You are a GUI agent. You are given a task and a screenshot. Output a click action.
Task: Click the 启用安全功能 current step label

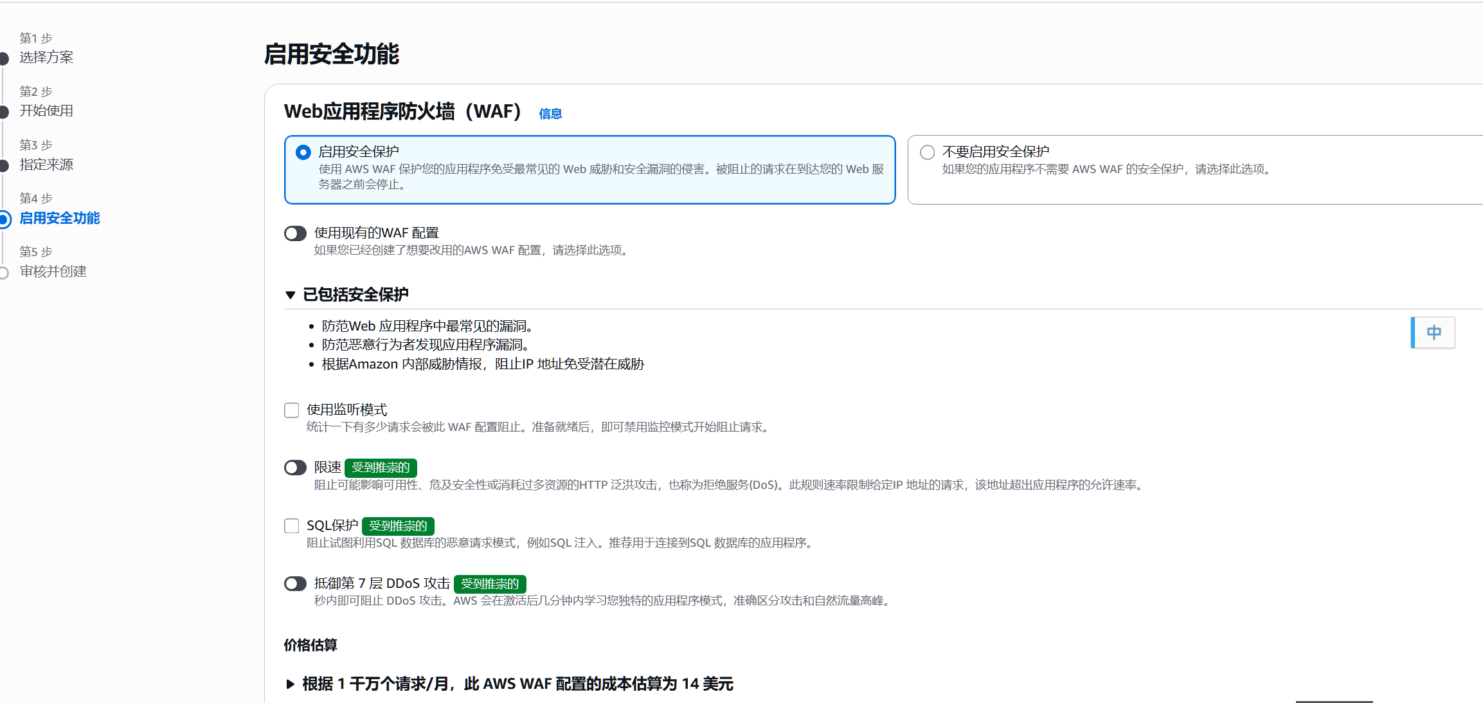coord(60,218)
